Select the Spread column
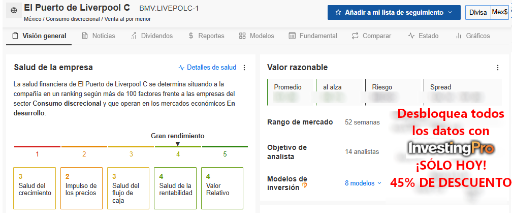Image resolution: width=512 pixels, height=219 pixels. coord(462,92)
